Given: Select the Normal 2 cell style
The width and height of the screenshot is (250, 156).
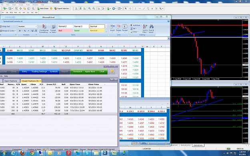Looking at the screenshot, I should (x=65, y=26).
